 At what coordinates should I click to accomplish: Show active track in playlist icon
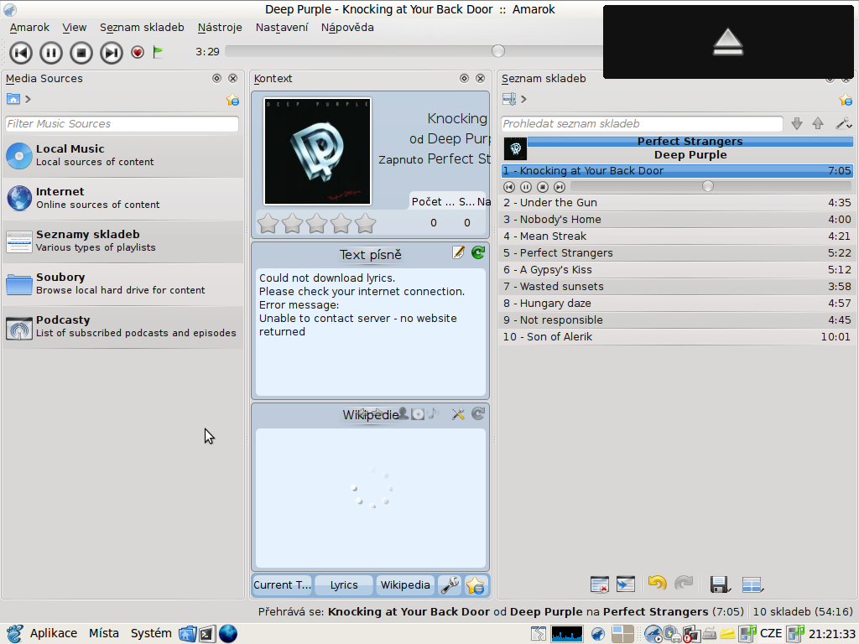coord(626,584)
